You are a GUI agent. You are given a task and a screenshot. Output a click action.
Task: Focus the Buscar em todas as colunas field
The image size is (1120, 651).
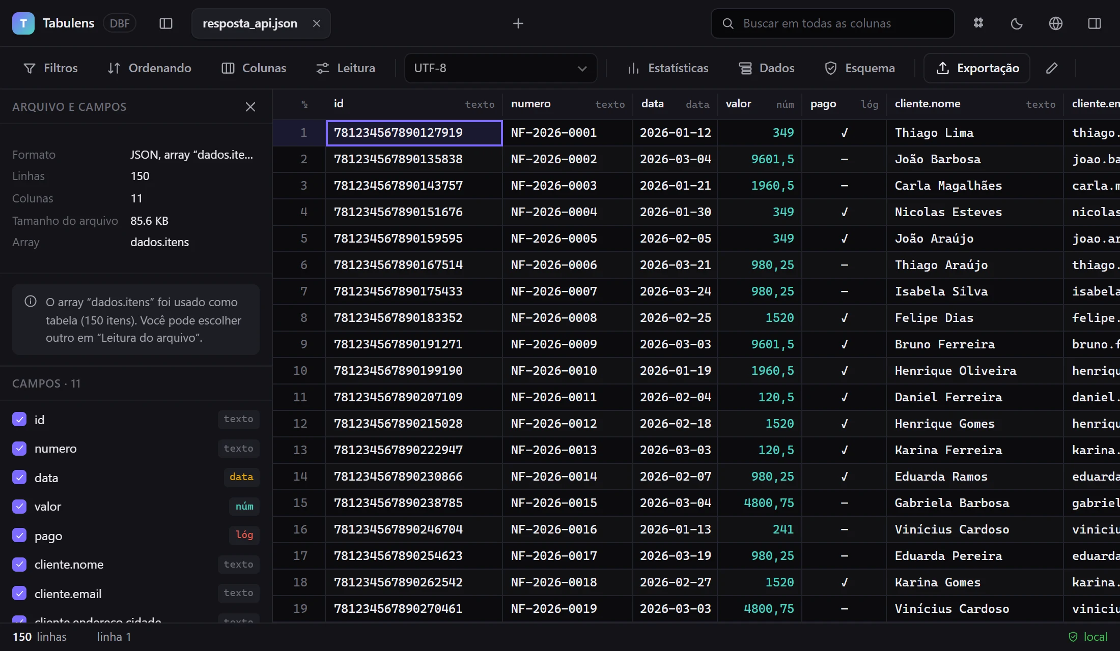[833, 23]
